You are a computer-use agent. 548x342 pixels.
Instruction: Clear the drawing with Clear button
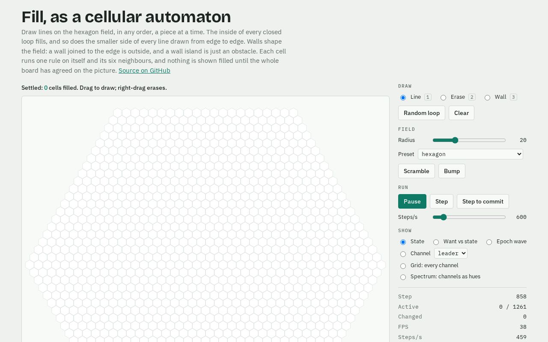tap(462, 113)
